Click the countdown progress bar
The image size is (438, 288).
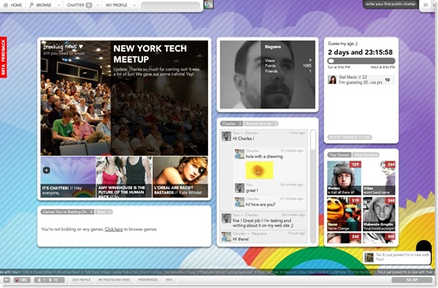pos(361,61)
